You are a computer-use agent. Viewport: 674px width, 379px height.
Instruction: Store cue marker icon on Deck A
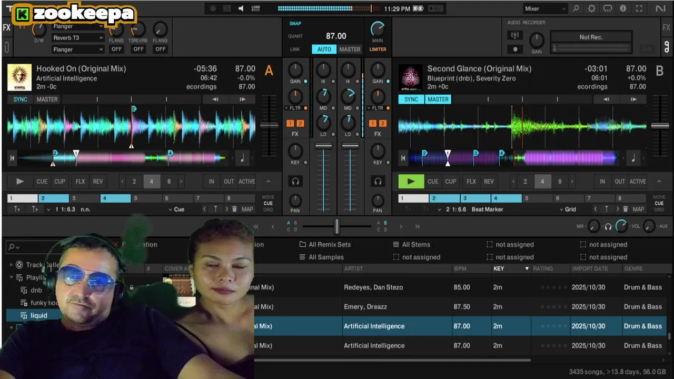click(x=215, y=209)
